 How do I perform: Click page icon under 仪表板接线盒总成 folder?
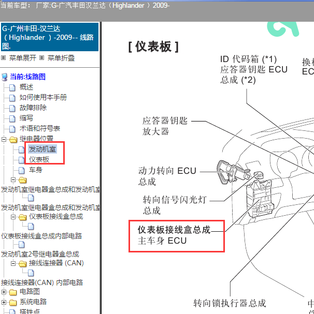[31, 226]
